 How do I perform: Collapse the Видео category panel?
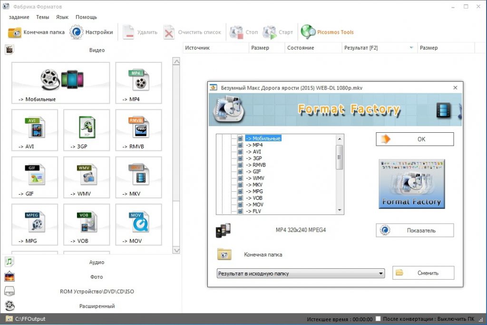click(x=97, y=50)
